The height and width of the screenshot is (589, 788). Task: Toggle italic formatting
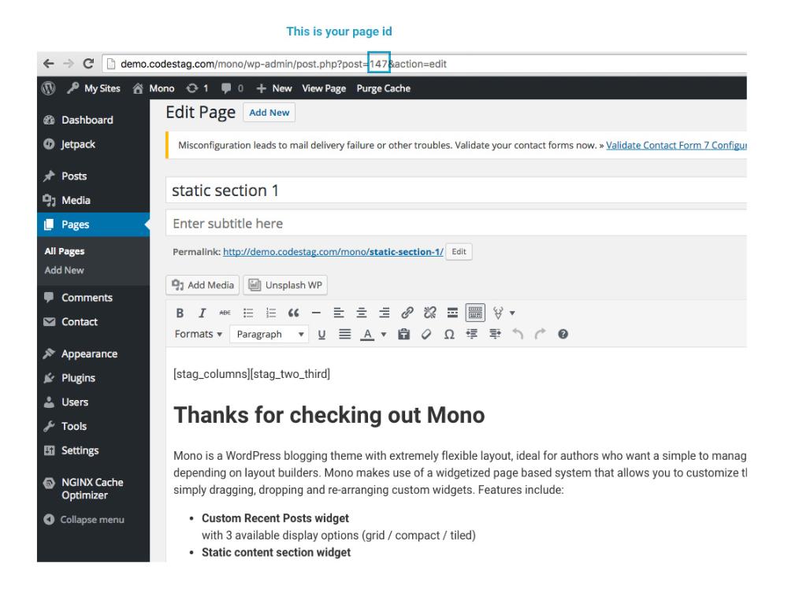point(202,313)
